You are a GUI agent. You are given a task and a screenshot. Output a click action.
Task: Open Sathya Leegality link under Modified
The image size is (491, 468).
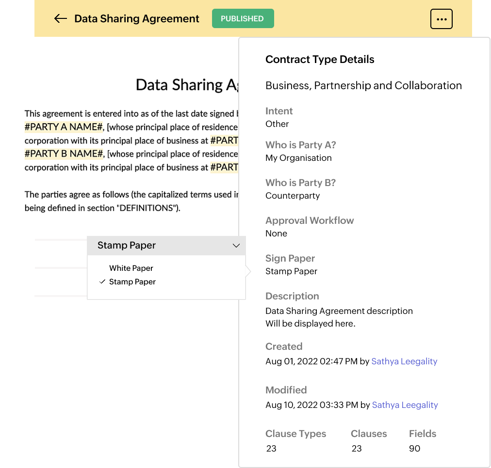click(x=405, y=405)
